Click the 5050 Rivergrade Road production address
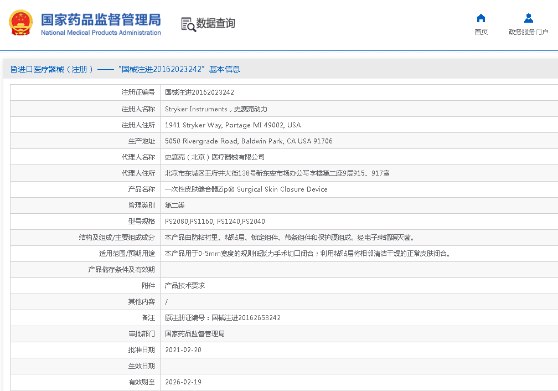Screen dimensions: 558x391 (x=249, y=141)
